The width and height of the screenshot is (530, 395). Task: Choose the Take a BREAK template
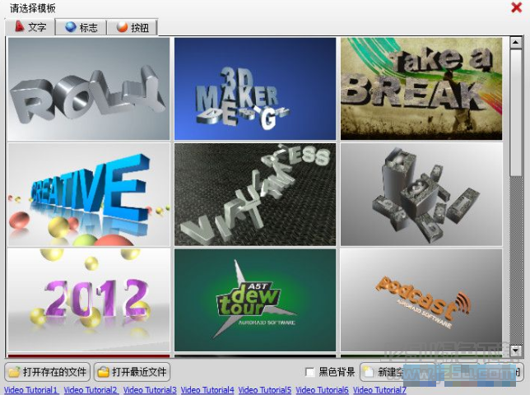(x=421, y=89)
